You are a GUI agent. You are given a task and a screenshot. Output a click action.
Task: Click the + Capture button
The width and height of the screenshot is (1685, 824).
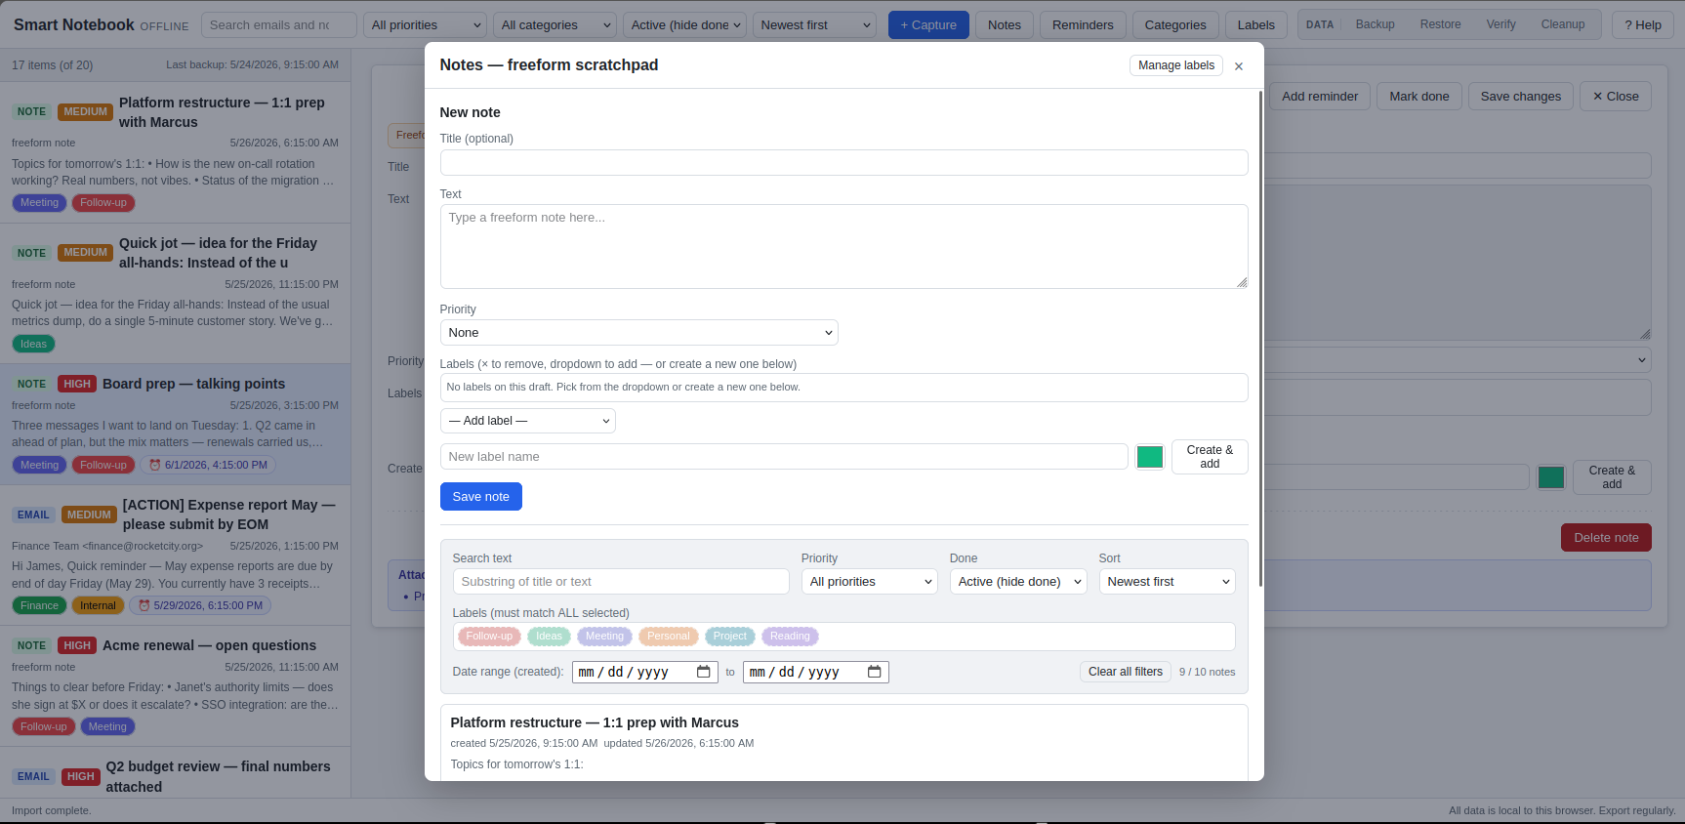click(928, 25)
